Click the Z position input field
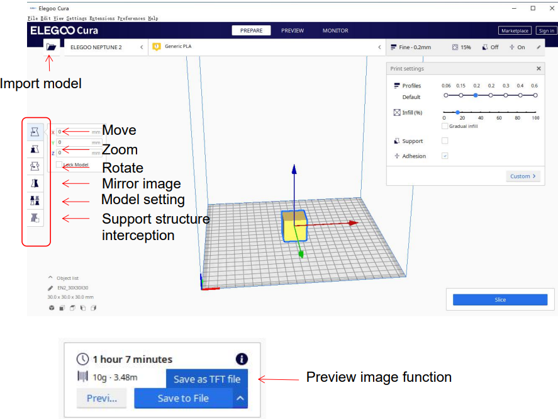Image resolution: width=558 pixels, height=419 pixels. click(79, 153)
